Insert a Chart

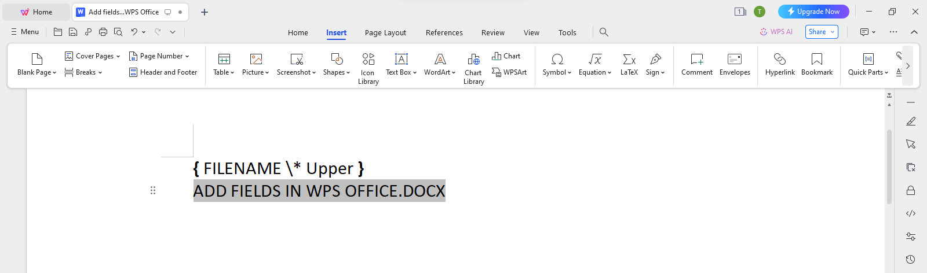point(506,56)
